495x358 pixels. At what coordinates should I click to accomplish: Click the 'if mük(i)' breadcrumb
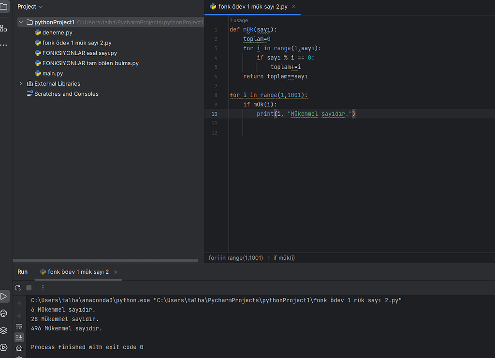pos(284,258)
